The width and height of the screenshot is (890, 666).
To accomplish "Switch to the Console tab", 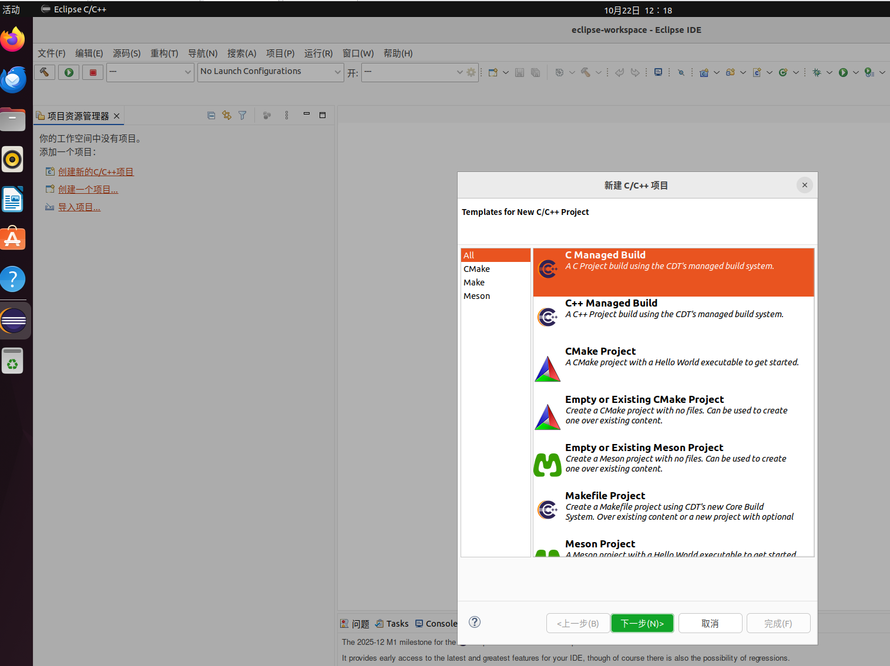I will pos(436,624).
